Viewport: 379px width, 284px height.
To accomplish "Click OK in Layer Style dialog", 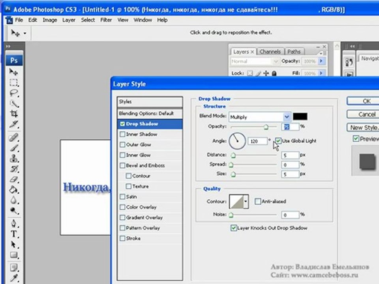I will [x=364, y=101].
